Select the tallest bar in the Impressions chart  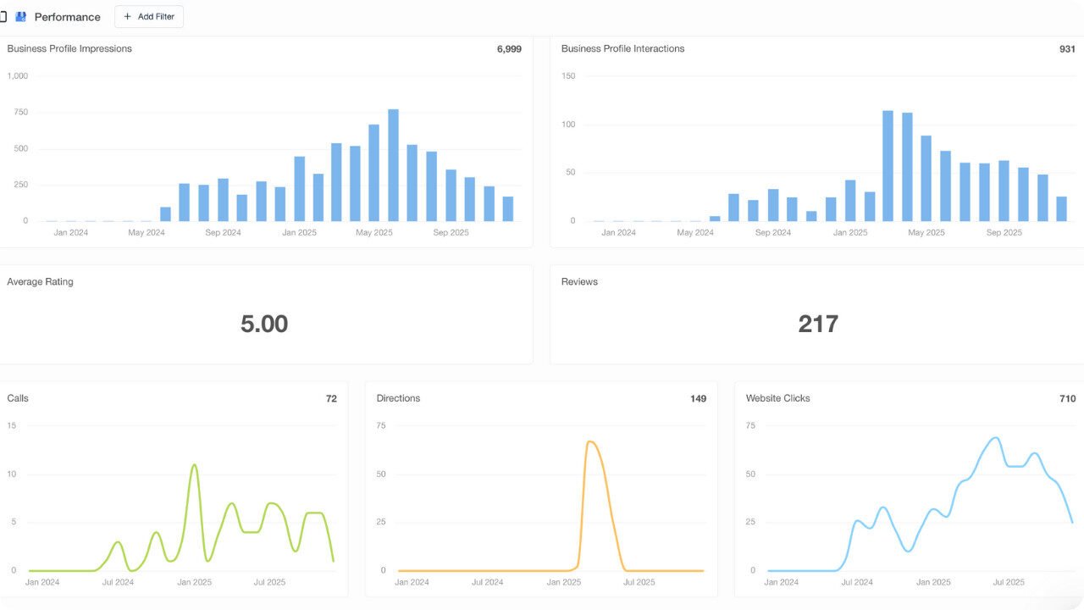point(393,165)
